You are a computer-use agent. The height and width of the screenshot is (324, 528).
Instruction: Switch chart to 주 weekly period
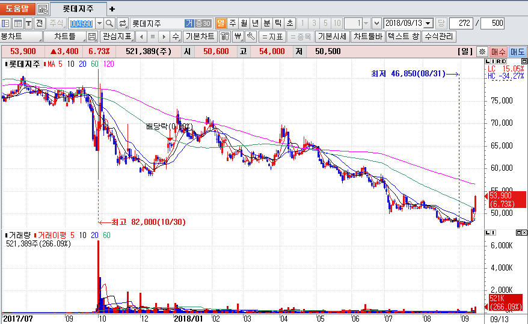click(232, 23)
